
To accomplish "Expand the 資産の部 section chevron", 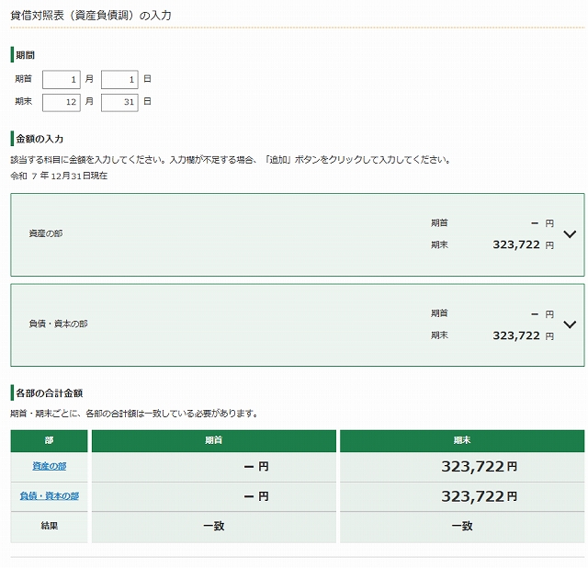I will [570, 234].
